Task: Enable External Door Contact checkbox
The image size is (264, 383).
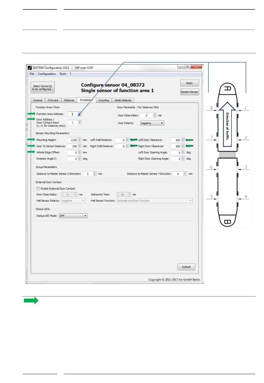Action: point(38,188)
